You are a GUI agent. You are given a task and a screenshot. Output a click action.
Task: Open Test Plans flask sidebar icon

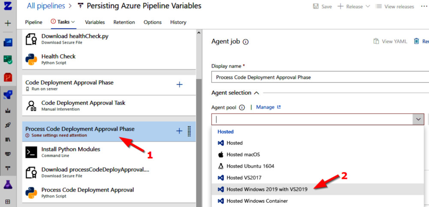[x=8, y=185]
